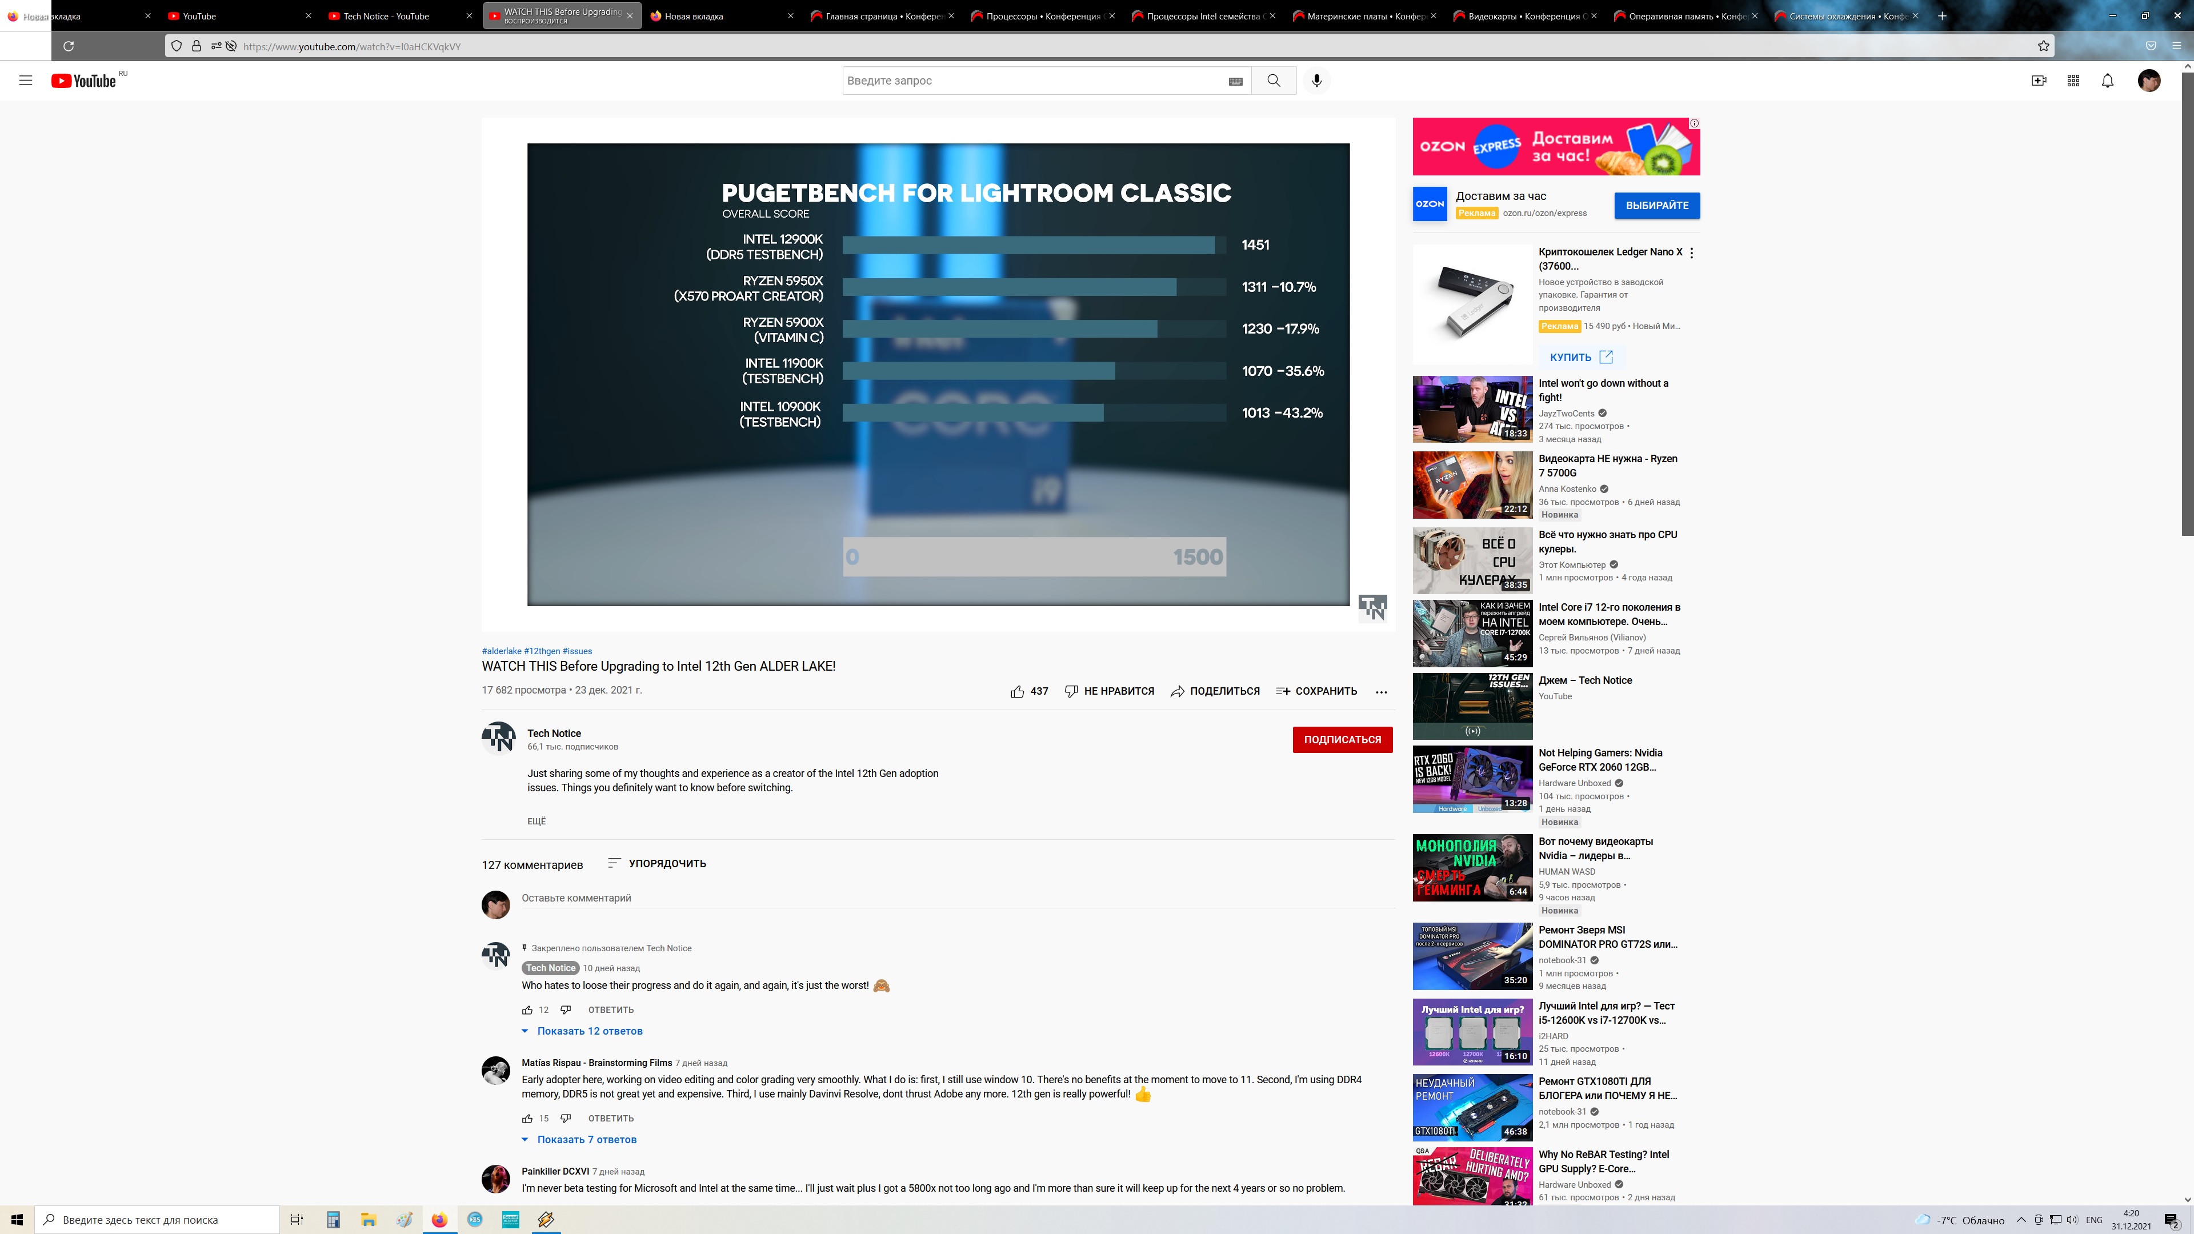Screen dimensions: 2194x1234
Task: Open the YouTube apps grid icon
Action: [x=2073, y=80]
